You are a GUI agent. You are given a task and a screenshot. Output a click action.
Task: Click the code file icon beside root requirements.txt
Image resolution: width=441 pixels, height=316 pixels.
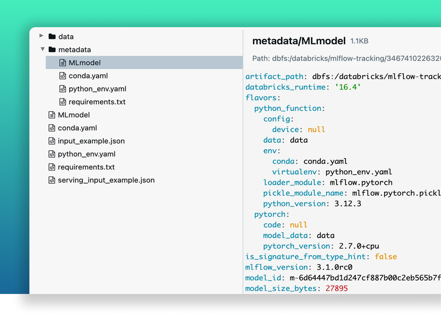[52, 167]
